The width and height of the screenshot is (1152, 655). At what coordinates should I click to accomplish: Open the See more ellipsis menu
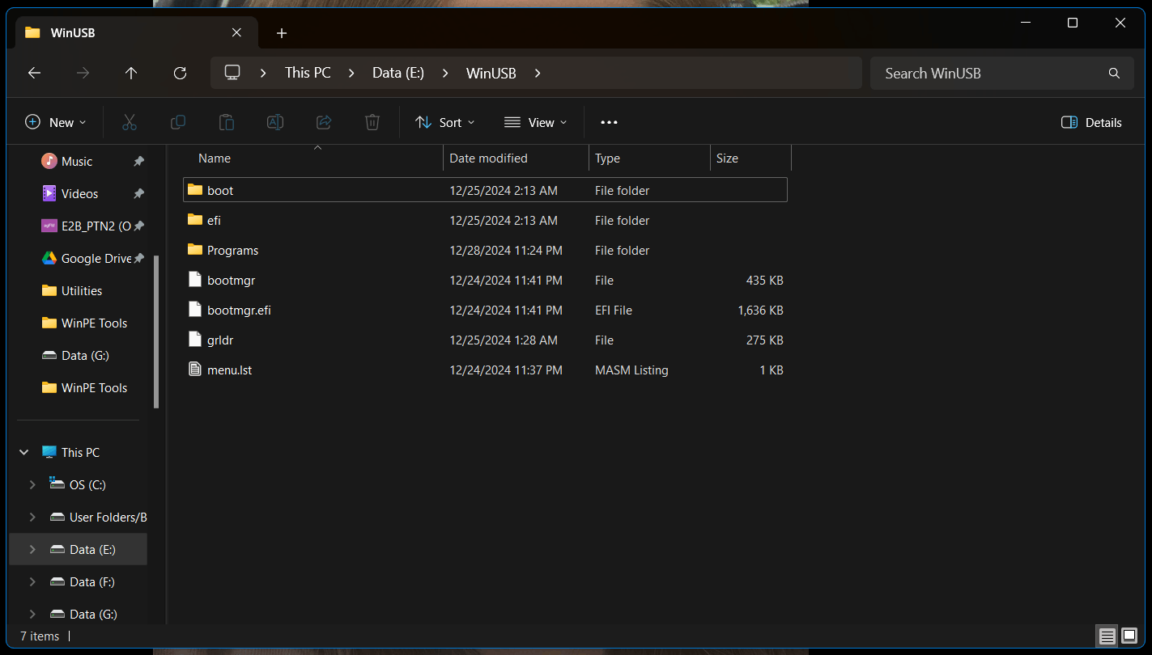tap(609, 122)
